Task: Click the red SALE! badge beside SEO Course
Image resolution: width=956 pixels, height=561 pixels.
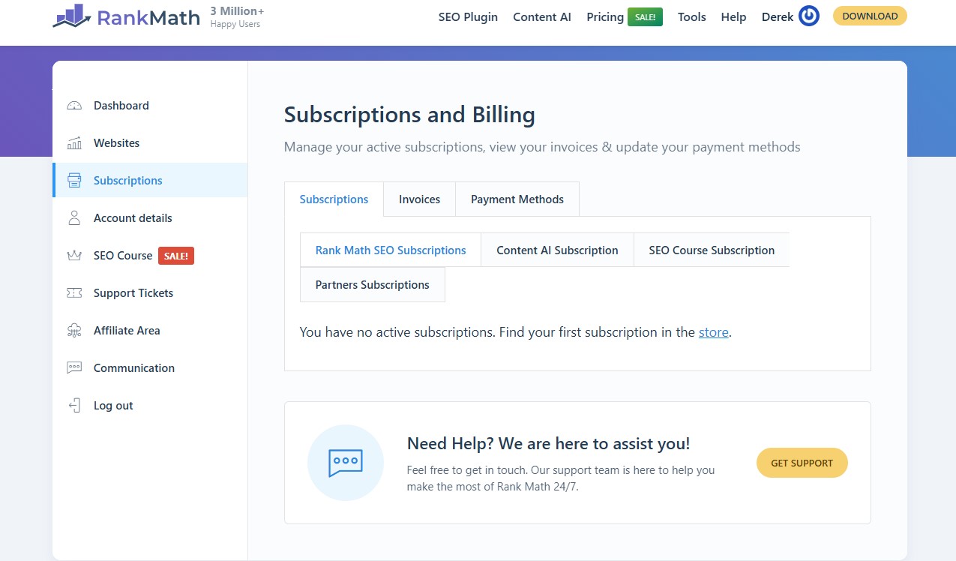Action: [x=176, y=256]
